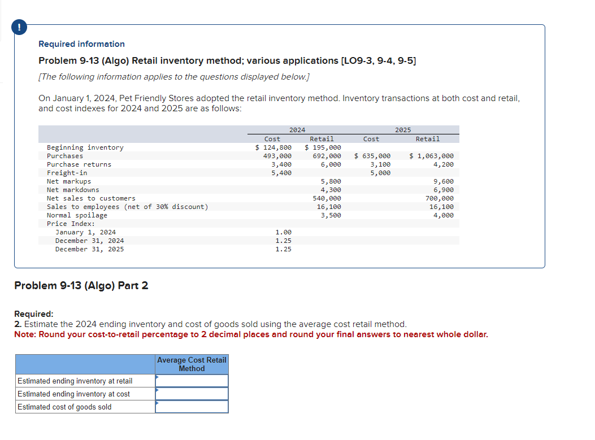Click the Problem 9-13 (Algo) Part 2 heading
This screenshot has width=595, height=440.
tap(81, 285)
